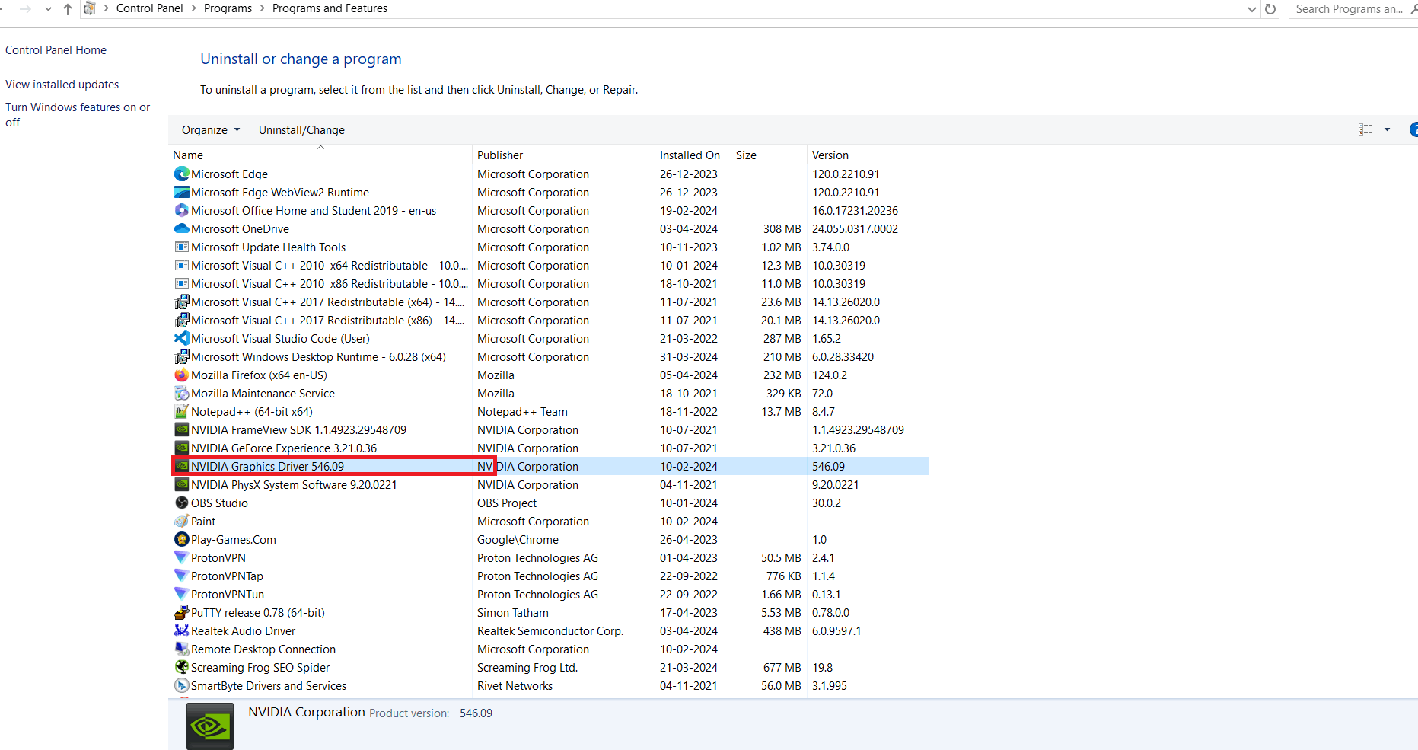
Task: Click the NVIDIA GeForce Experience icon
Action: 181,448
